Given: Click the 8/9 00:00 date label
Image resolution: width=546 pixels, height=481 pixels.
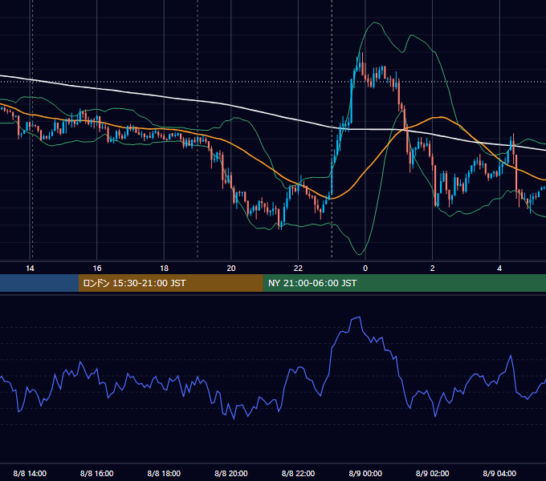Looking at the screenshot, I should [365, 473].
